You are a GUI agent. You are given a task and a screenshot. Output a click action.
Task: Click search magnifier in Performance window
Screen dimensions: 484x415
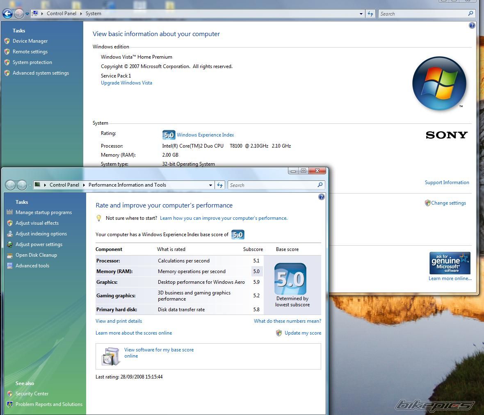point(320,185)
